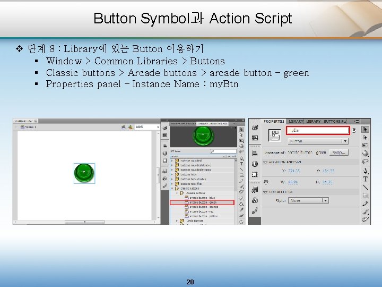
Task: Open the Info panel icon left of Properties
Action: (255, 164)
